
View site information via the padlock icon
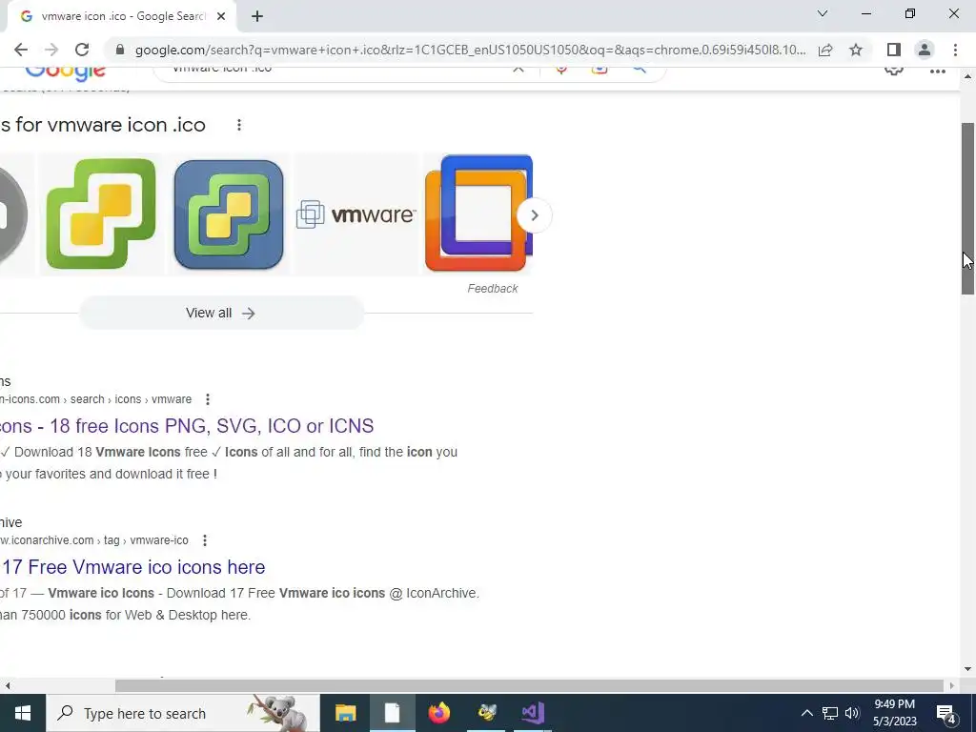[120, 50]
